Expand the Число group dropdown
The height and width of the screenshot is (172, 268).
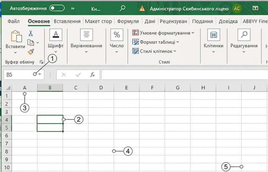coord(116,52)
